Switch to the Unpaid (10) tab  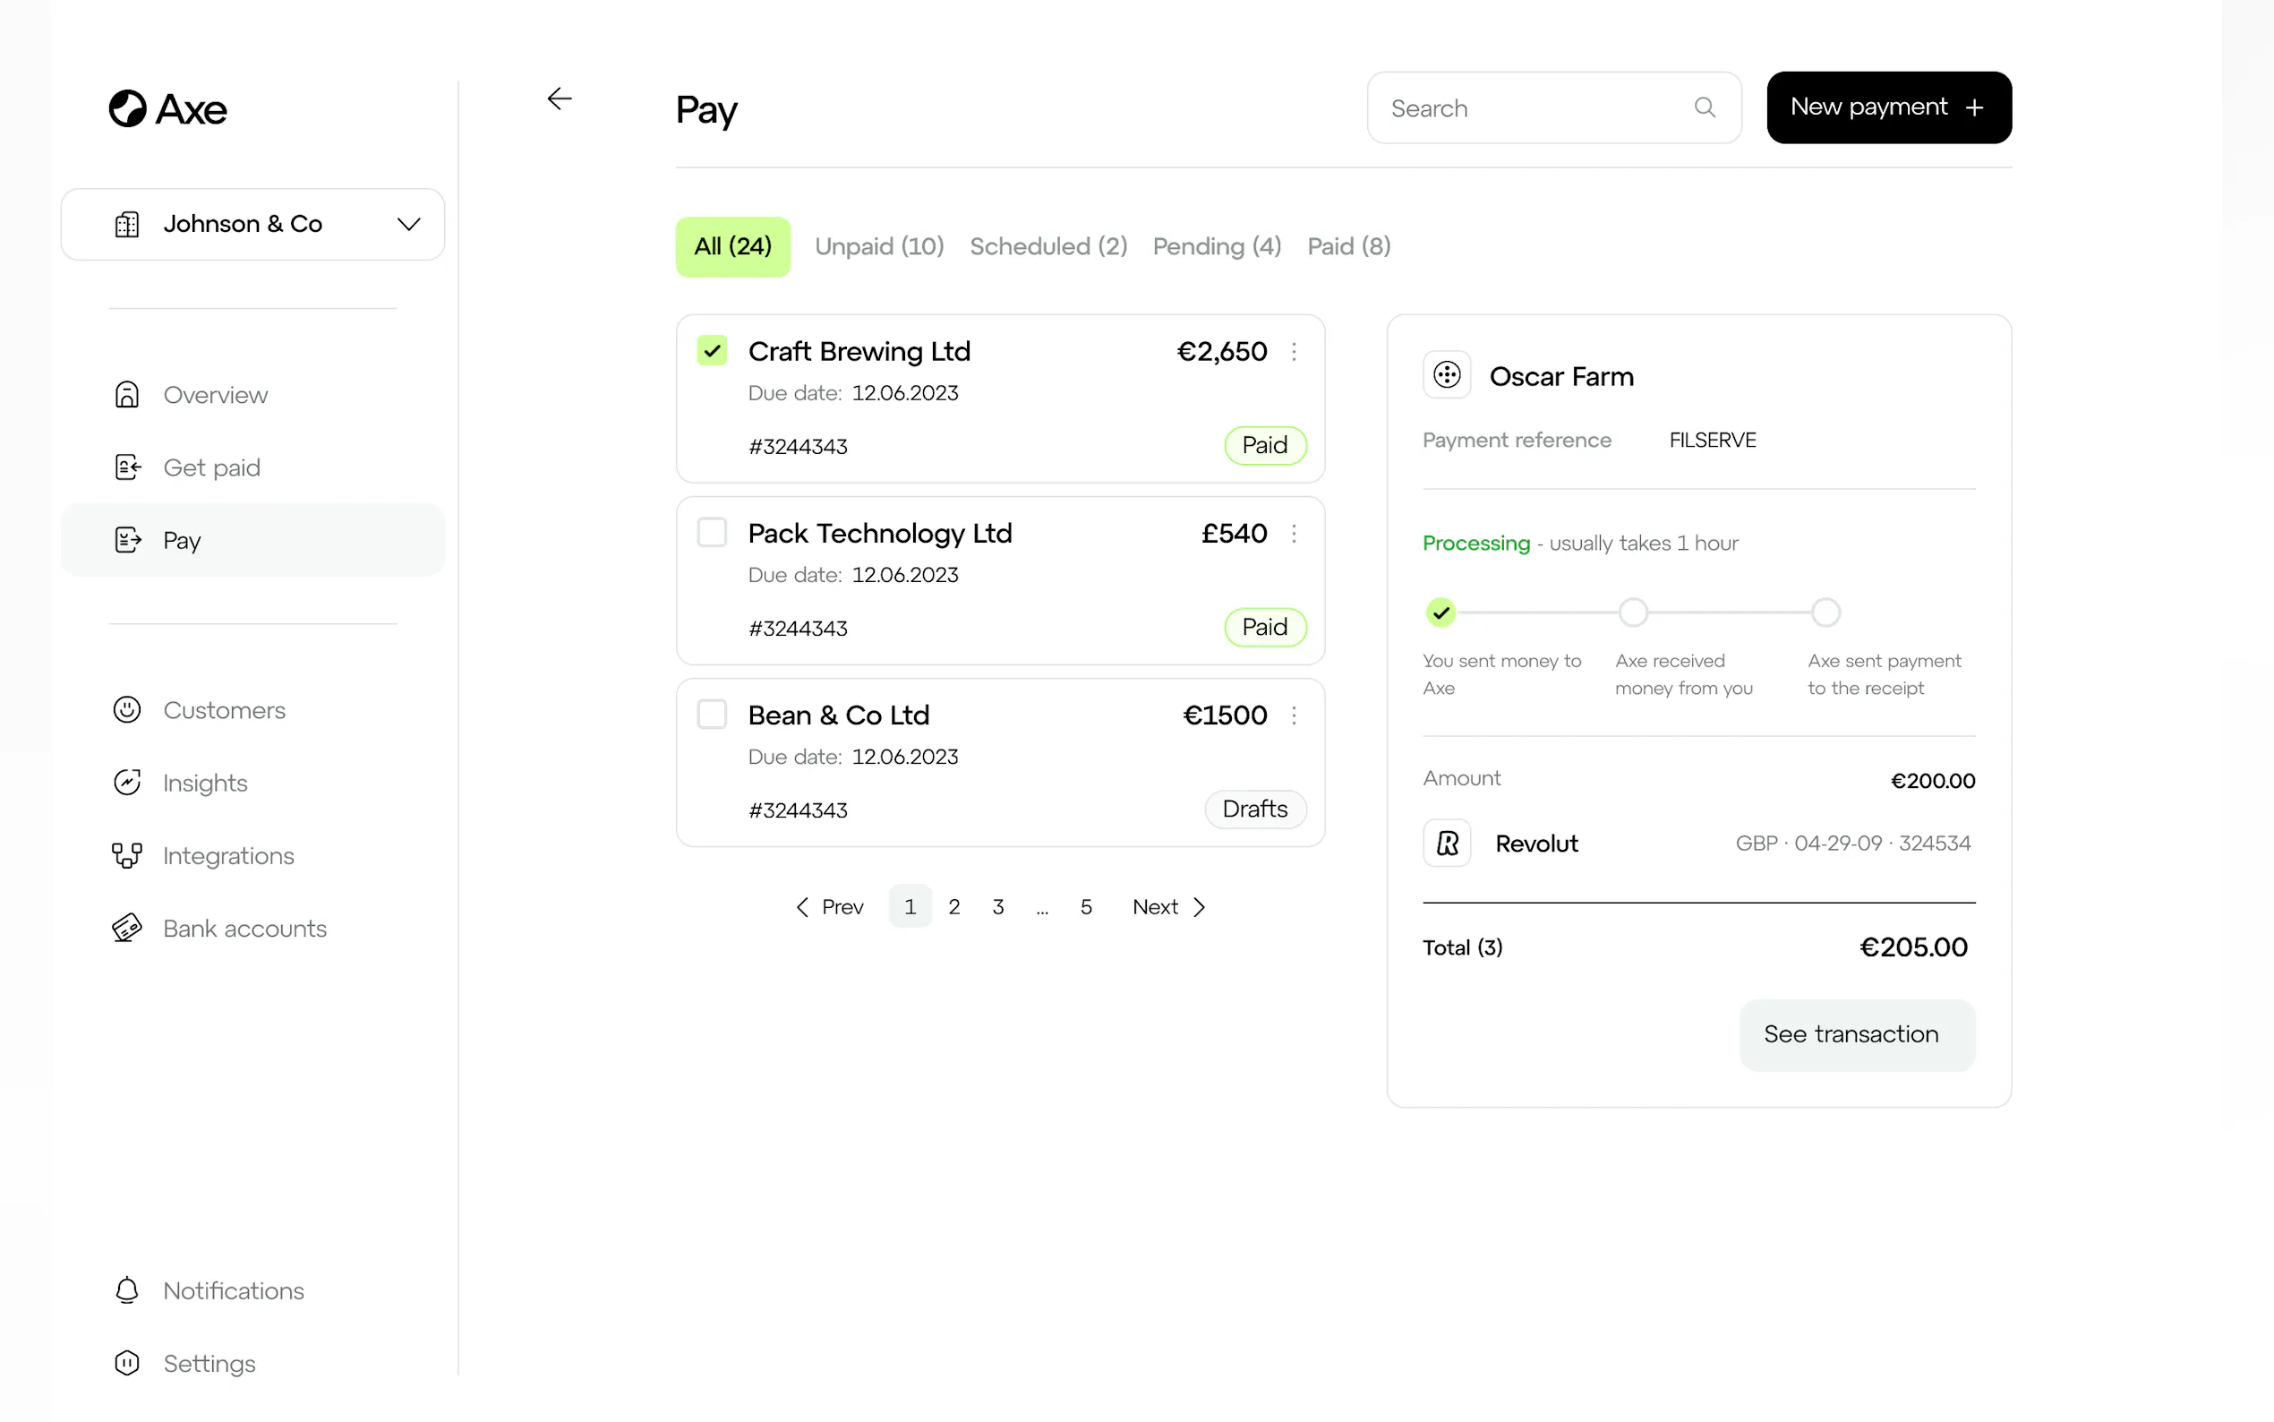[x=879, y=246]
